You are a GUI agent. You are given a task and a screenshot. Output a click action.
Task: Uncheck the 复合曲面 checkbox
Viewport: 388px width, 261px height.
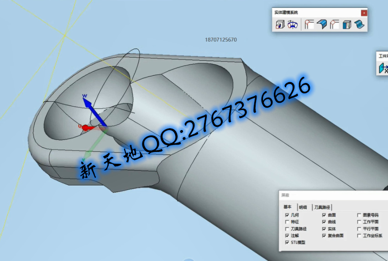[324, 235]
